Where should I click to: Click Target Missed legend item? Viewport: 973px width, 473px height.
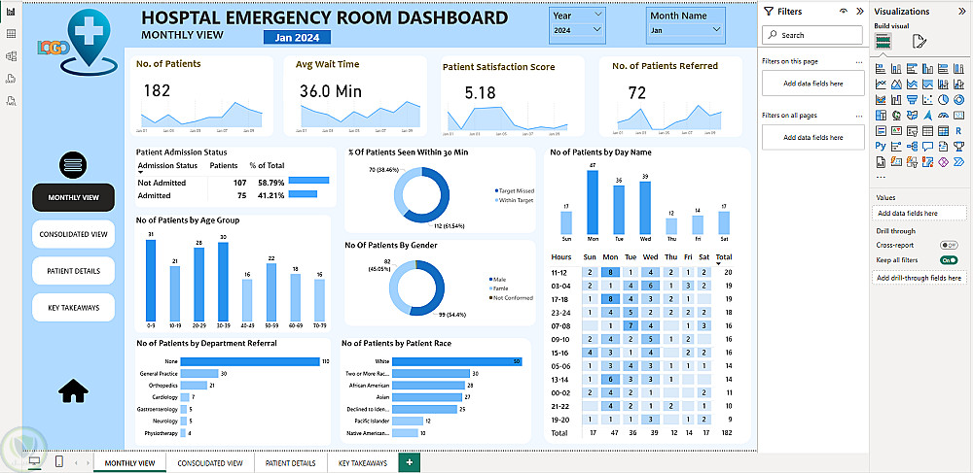point(514,191)
